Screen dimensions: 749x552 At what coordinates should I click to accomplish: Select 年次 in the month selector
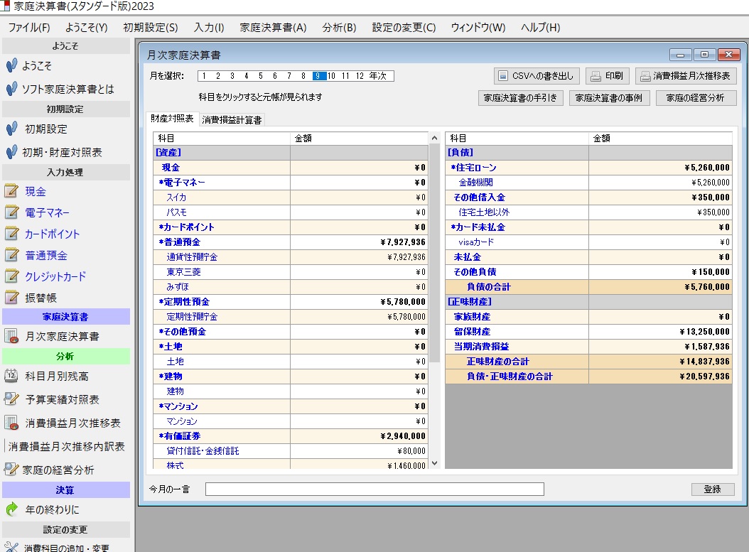pyautogui.click(x=378, y=76)
